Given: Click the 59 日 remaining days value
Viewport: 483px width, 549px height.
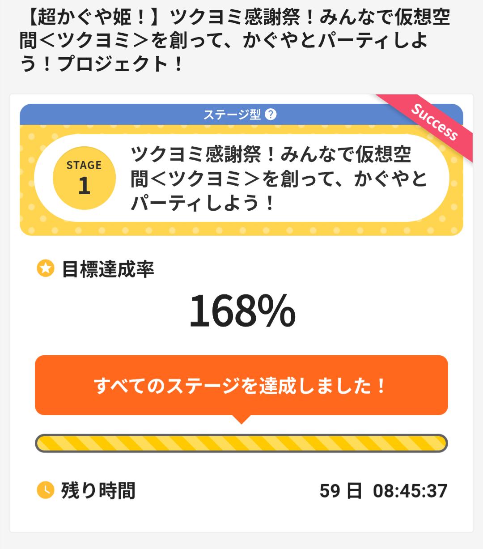Looking at the screenshot, I should click(340, 491).
